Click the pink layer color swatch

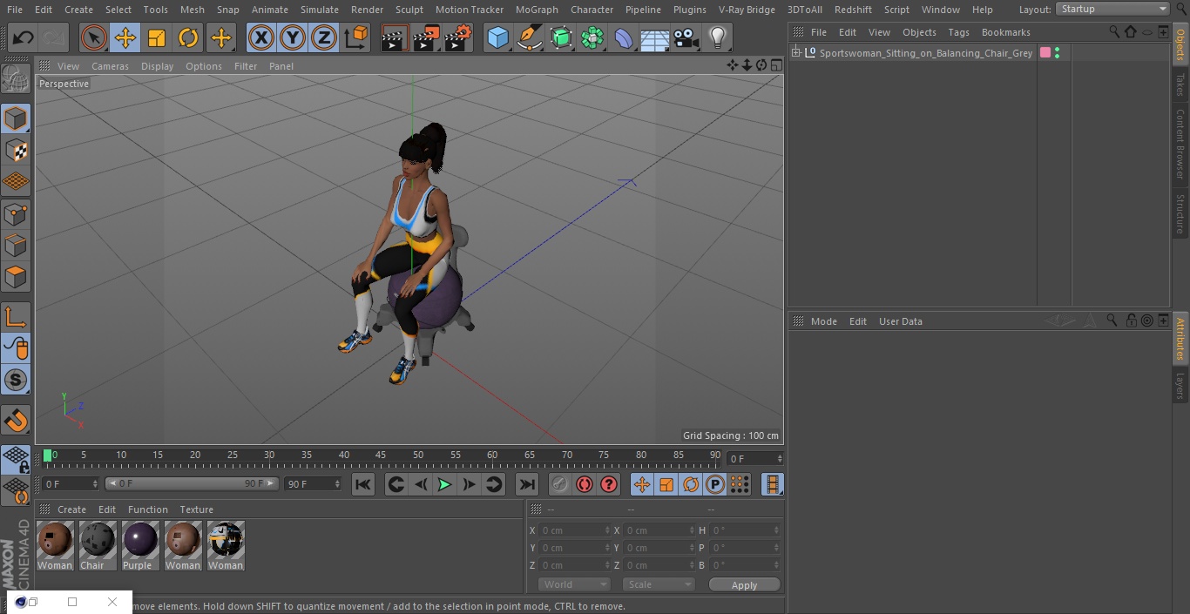click(1045, 53)
